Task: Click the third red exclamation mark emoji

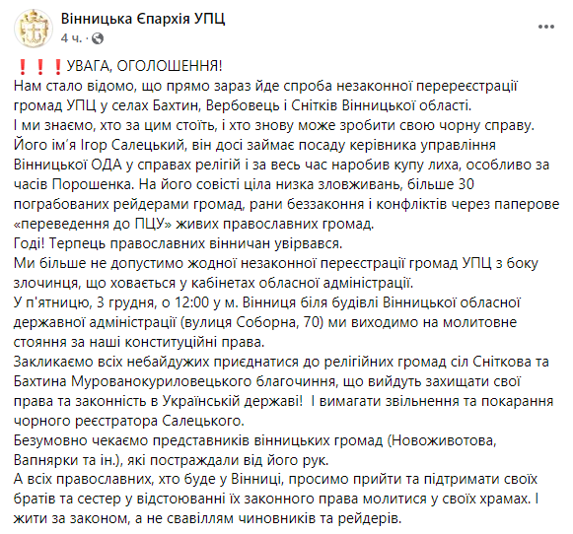Action: pos(58,66)
